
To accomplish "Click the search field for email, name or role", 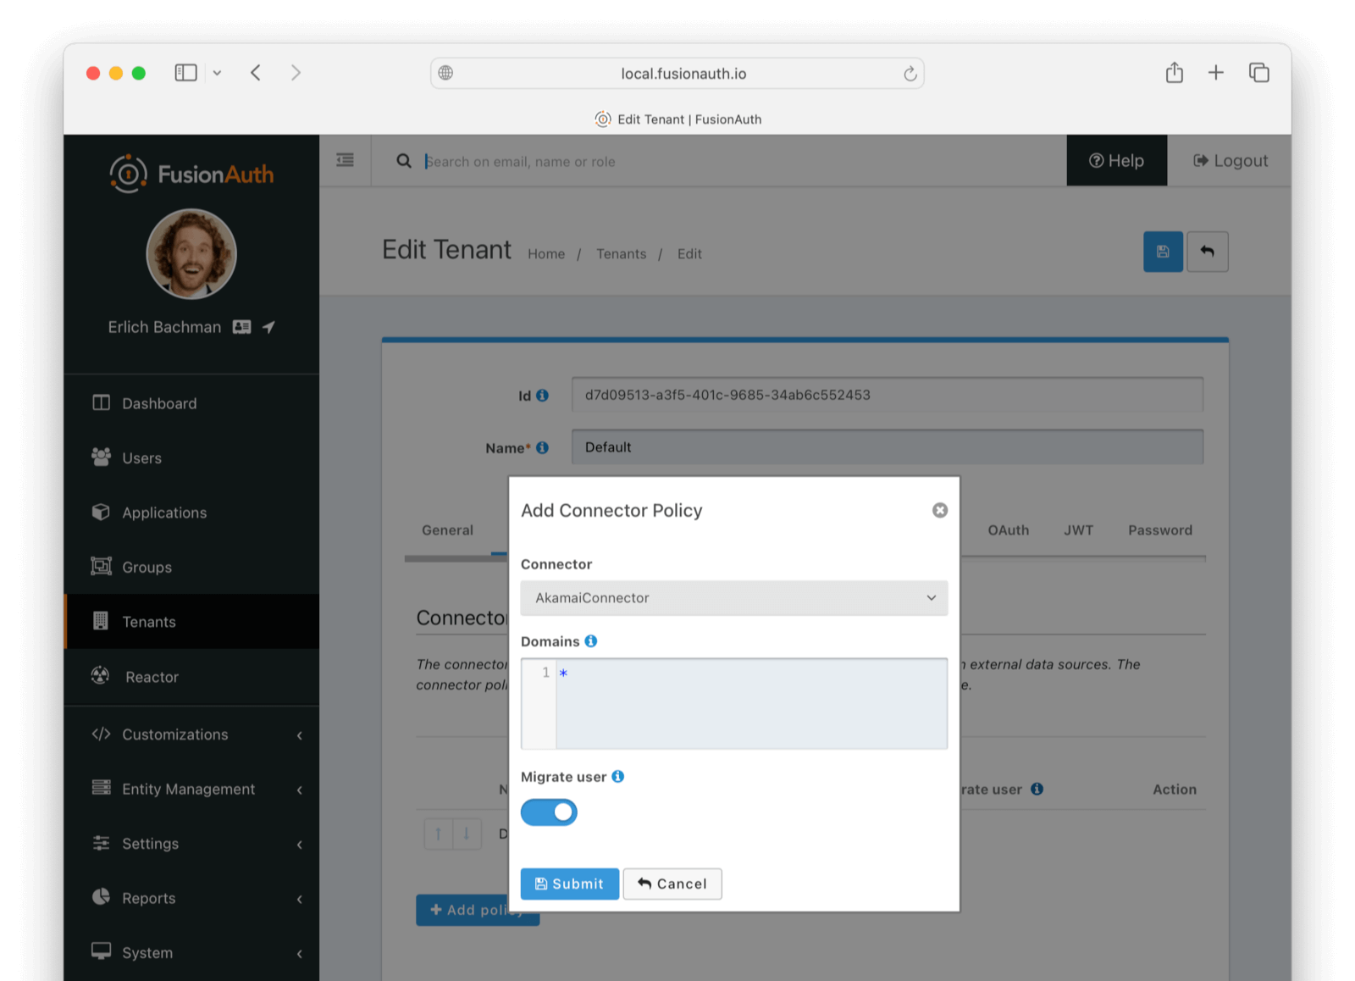I will tap(593, 161).
